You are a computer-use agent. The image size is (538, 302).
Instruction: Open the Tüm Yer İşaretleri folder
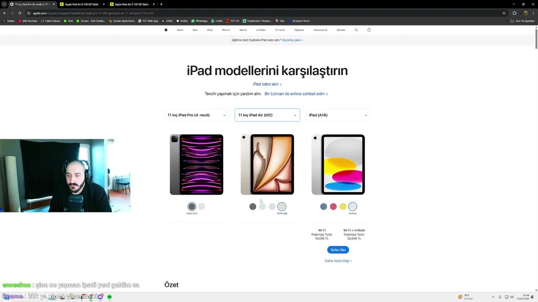point(522,21)
